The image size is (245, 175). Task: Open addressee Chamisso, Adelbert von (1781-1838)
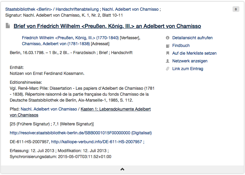coord(56,44)
